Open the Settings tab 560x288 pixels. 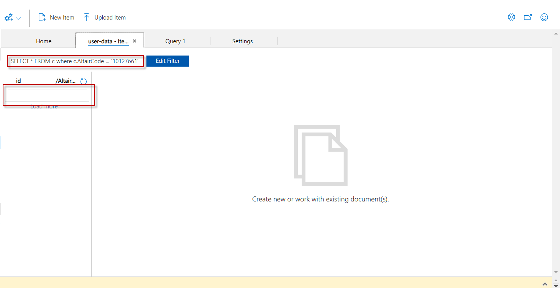pos(242,41)
